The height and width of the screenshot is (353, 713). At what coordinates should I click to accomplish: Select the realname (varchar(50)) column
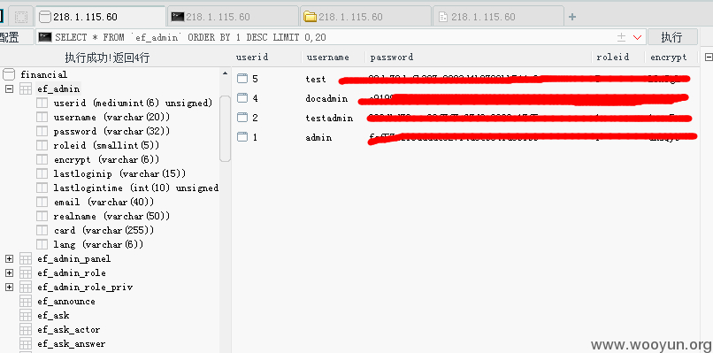click(x=111, y=216)
